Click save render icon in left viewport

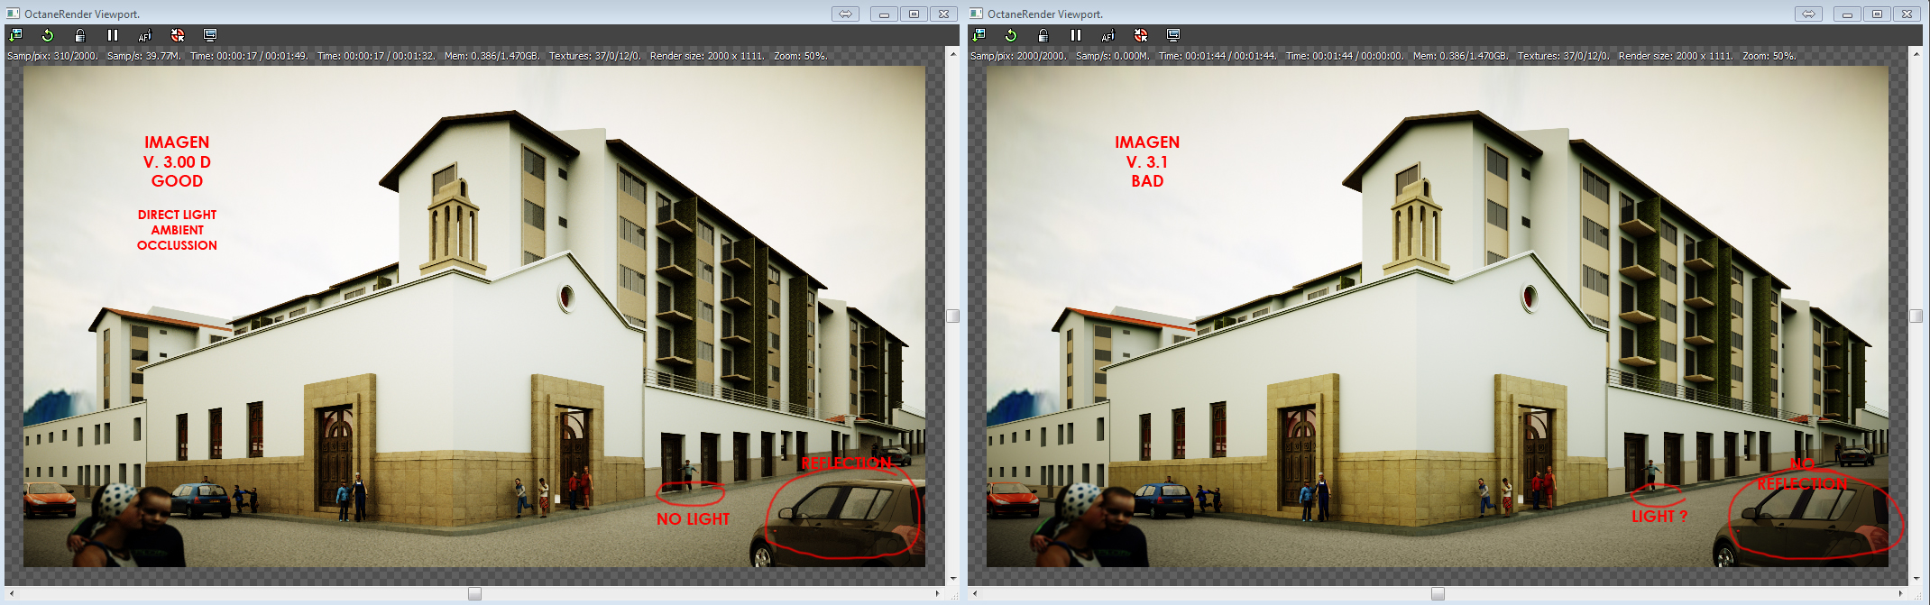click(x=15, y=35)
